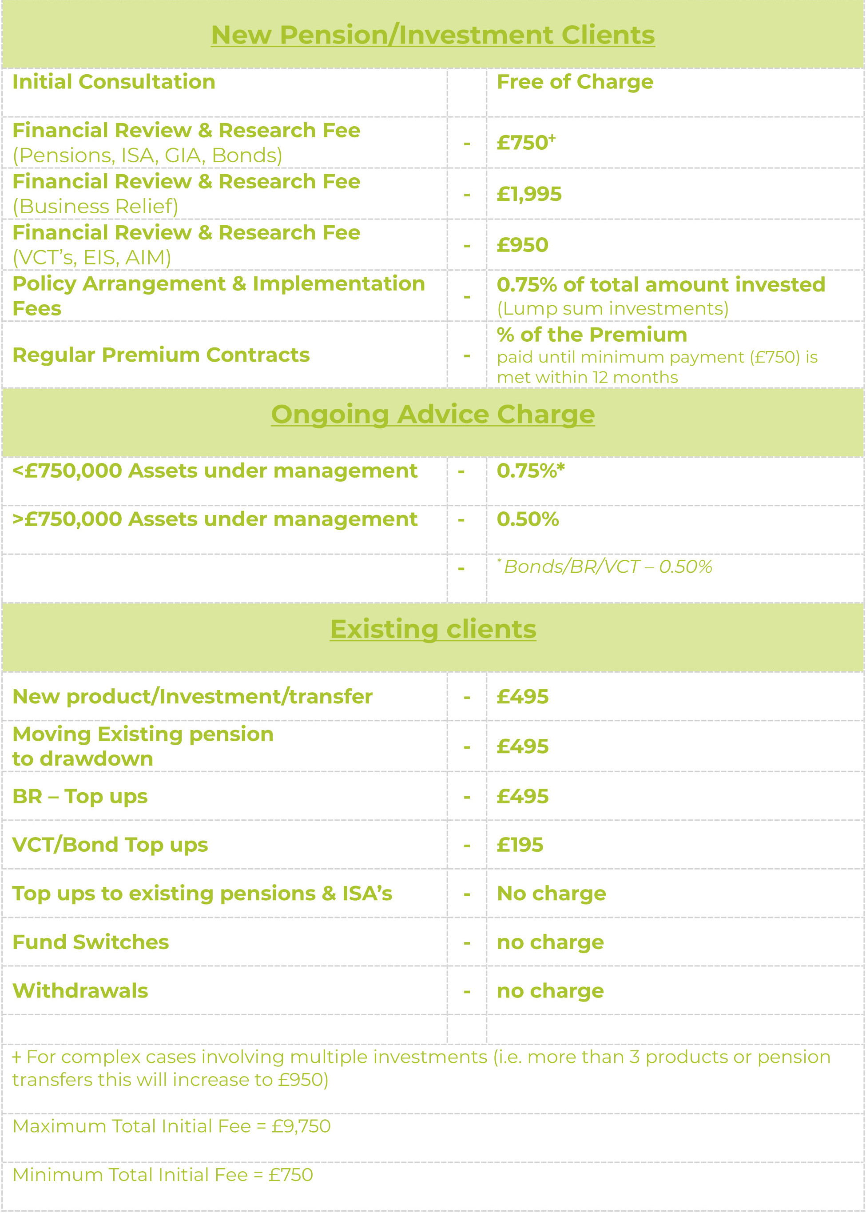The height and width of the screenshot is (1213, 866).
Task: Click the Regular Premium Contracts label
Action: [x=160, y=355]
